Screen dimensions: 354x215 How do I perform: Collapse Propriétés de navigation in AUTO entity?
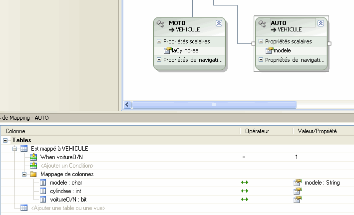point(261,60)
